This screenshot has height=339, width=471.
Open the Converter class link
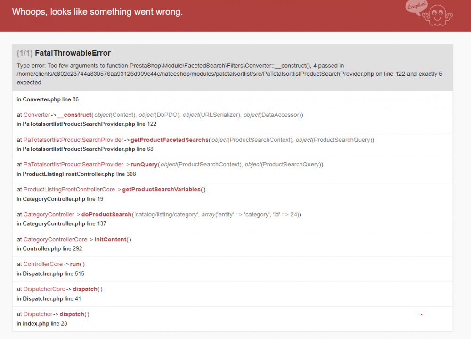click(x=37, y=115)
